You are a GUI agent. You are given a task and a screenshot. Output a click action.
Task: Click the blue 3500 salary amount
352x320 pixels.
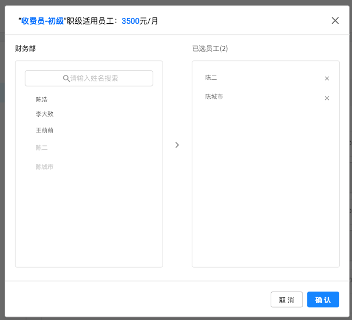pos(130,21)
